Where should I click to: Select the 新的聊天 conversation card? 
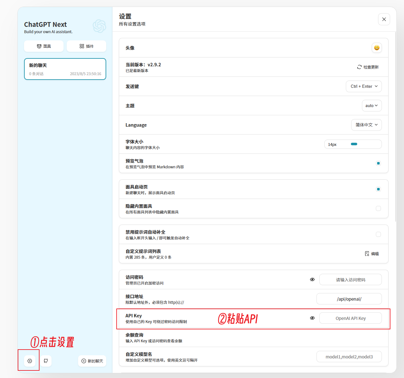coord(65,69)
